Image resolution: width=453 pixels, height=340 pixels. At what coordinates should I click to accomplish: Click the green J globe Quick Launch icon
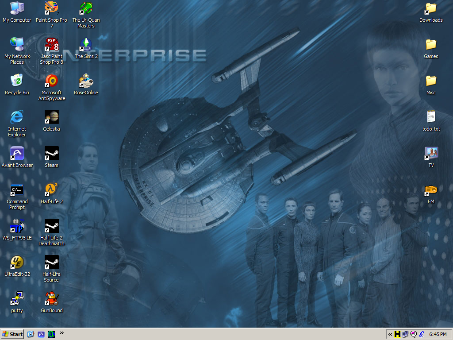(x=51, y=334)
